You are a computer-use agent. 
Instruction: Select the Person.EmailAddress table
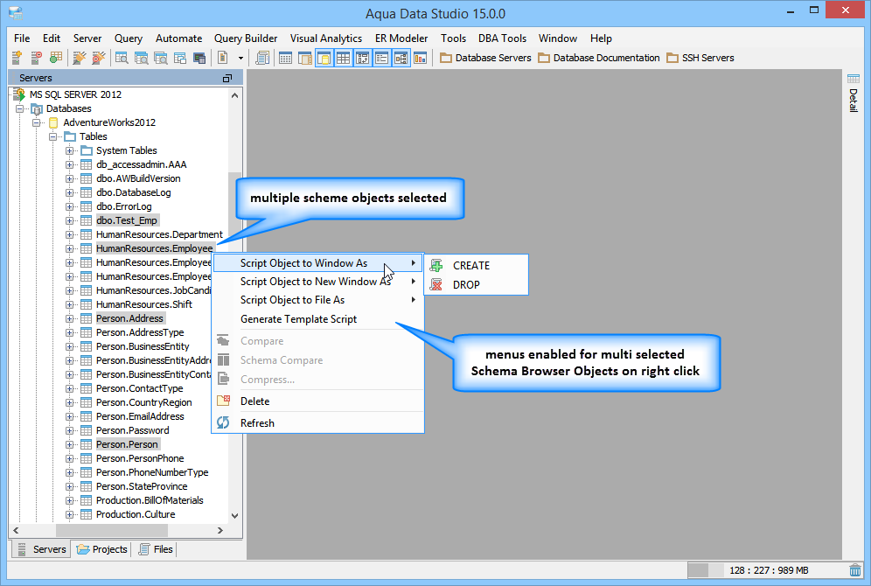140,416
